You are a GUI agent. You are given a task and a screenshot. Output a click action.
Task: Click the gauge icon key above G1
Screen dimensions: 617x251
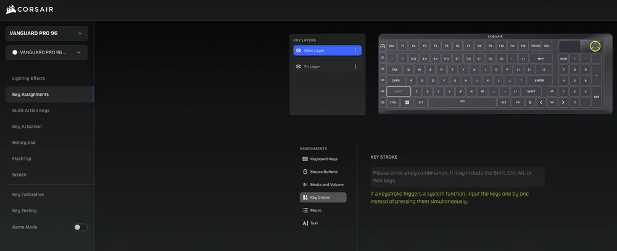(383, 46)
